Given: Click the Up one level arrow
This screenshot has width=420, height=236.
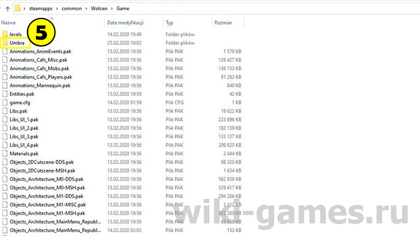Looking at the screenshot, I should pos(7,9).
